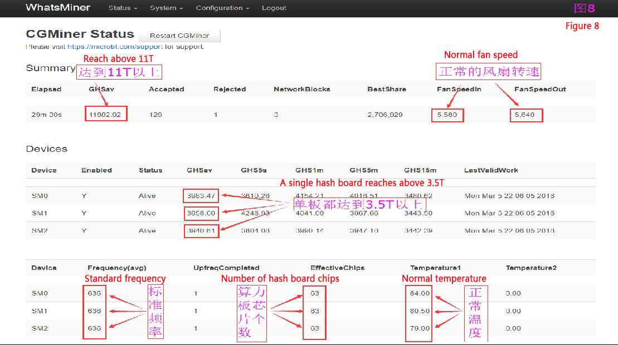Image resolution: width=618 pixels, height=345 pixels.
Task: Open the Configuration dropdown
Action: point(222,8)
